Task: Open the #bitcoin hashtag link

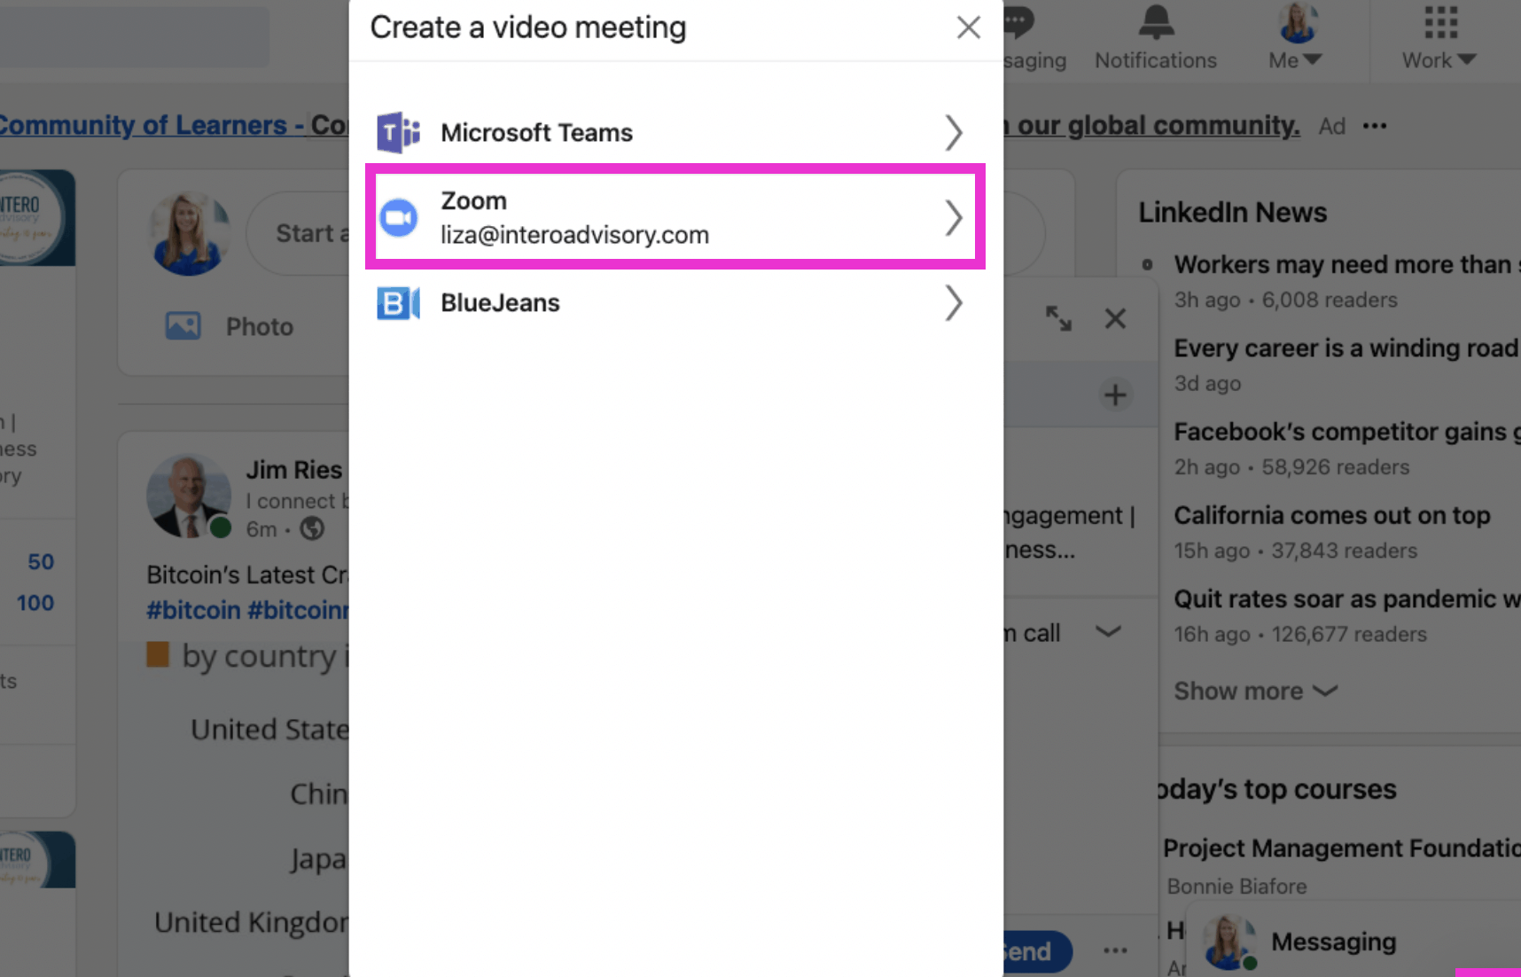Action: pyautogui.click(x=193, y=610)
